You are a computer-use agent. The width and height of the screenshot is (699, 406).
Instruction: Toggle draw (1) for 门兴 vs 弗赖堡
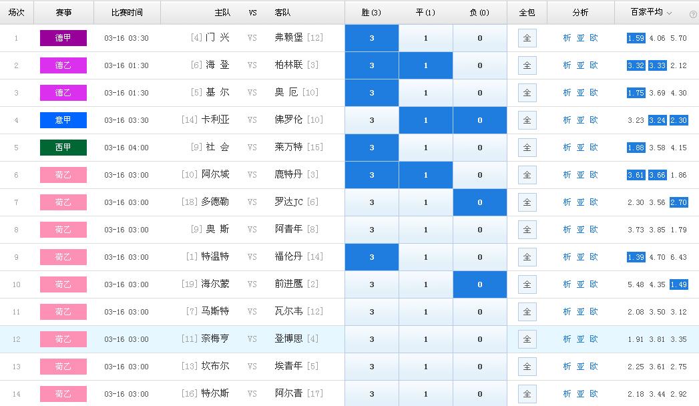(x=426, y=38)
